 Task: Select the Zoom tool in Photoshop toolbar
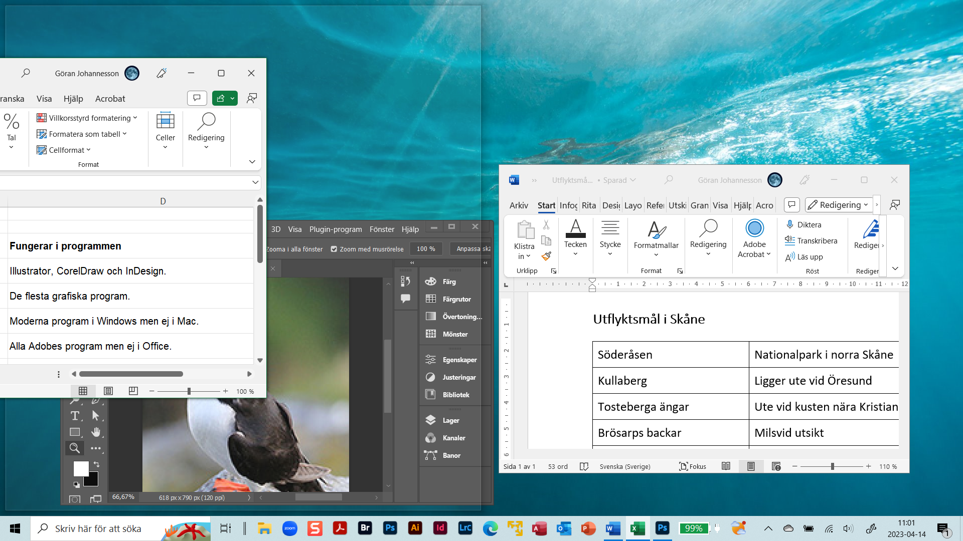point(74,448)
